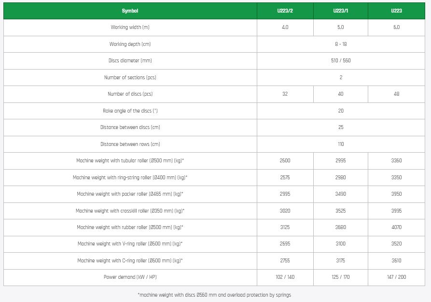Viewport: 431px width, 302px height.
Task: Select the Number of sections (pcs) label
Action: [x=130, y=77]
